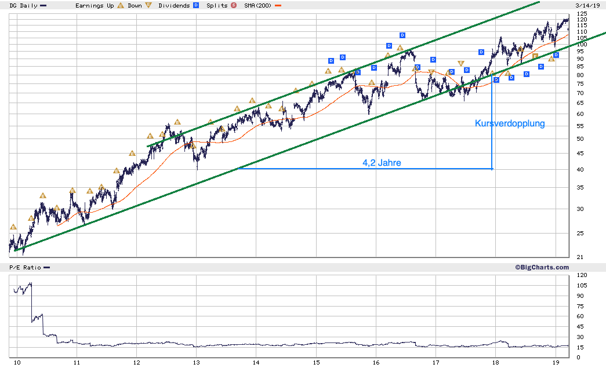606x368 pixels.
Task: Click the 3/14/19 date label
Action: (x=587, y=5)
